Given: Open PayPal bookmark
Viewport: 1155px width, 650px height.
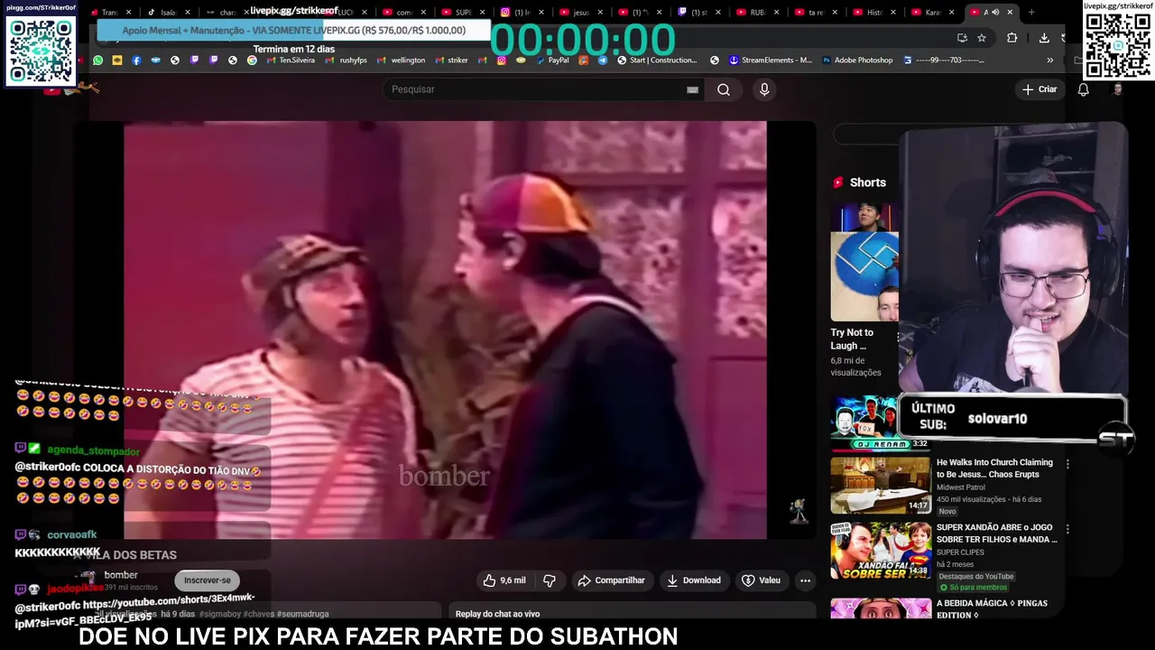Looking at the screenshot, I should pyautogui.click(x=552, y=60).
